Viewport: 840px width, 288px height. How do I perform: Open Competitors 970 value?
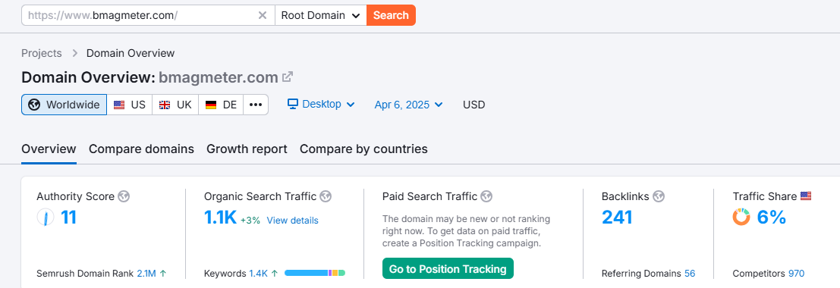pos(797,273)
